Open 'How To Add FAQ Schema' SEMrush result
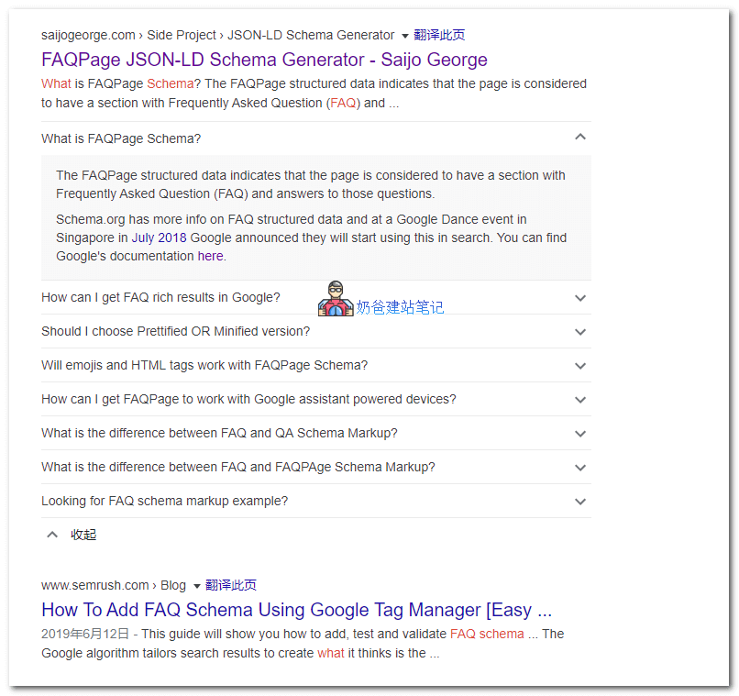The height and width of the screenshot is (696, 739). [x=296, y=610]
